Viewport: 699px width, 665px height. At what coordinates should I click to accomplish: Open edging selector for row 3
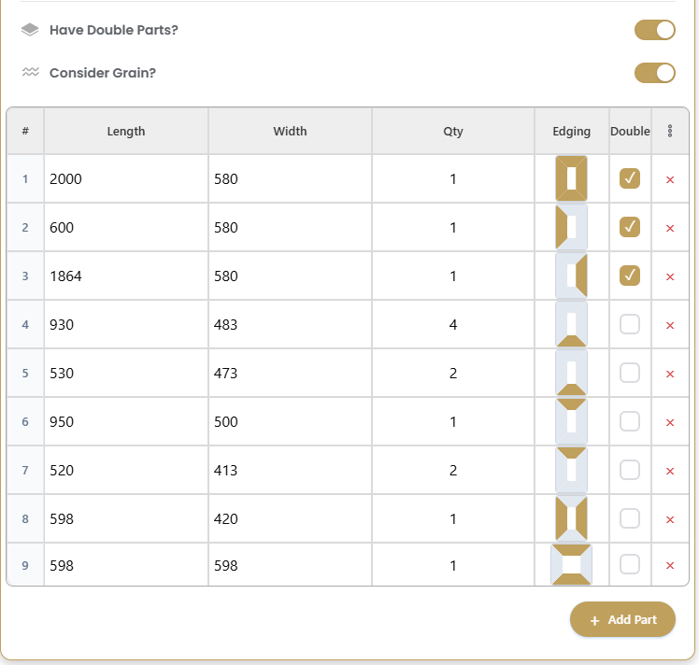point(571,276)
